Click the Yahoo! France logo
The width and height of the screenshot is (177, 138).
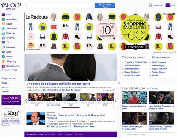tap(11, 6)
